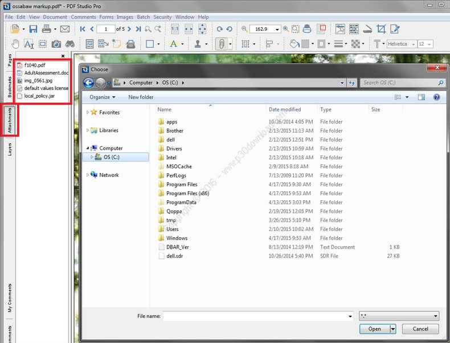The image size is (450, 343).
Task: Sort by the Date modified column
Action: pos(285,109)
